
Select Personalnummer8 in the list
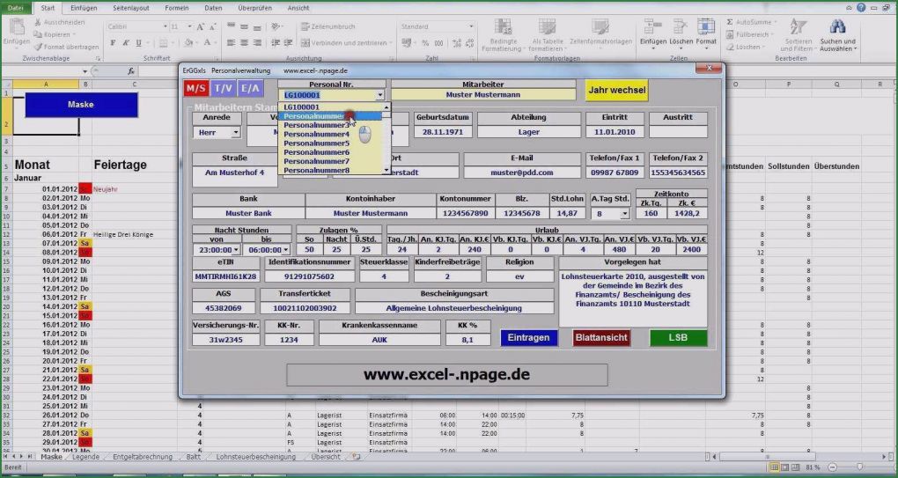pyautogui.click(x=316, y=171)
